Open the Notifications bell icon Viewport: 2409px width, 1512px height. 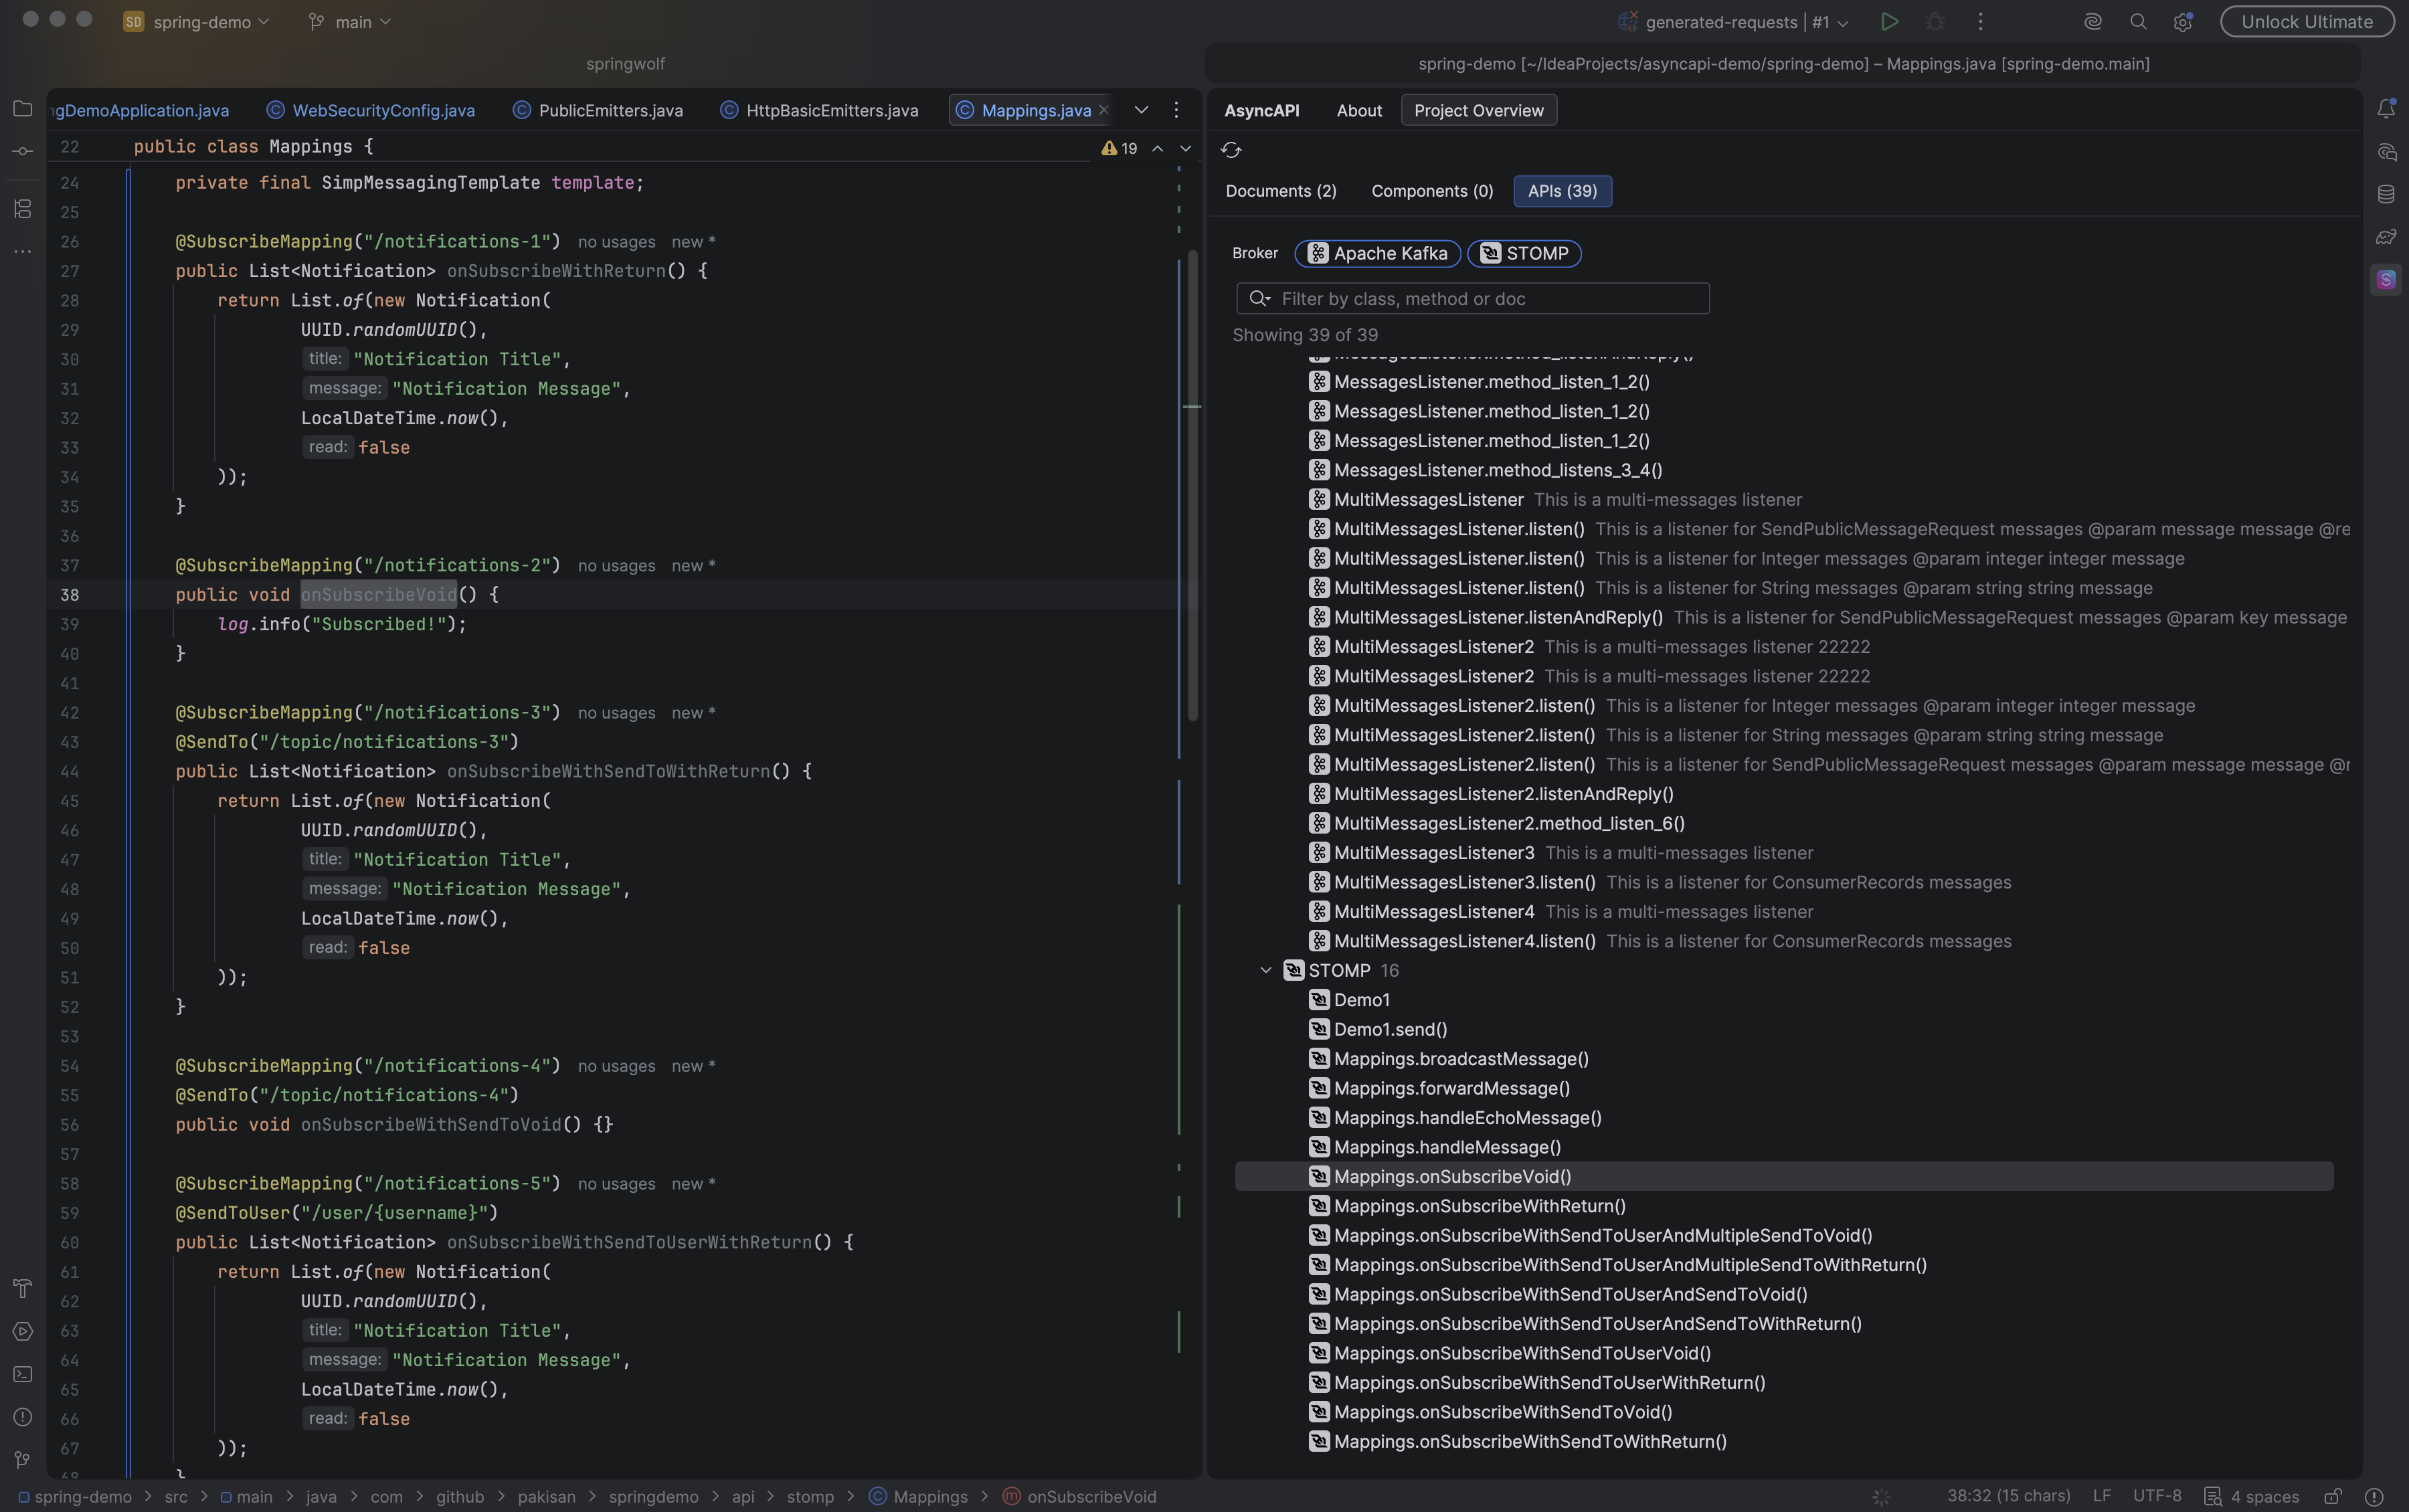pos(2386,108)
